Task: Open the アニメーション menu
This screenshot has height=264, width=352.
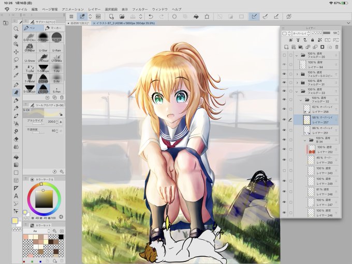Action: [x=73, y=9]
